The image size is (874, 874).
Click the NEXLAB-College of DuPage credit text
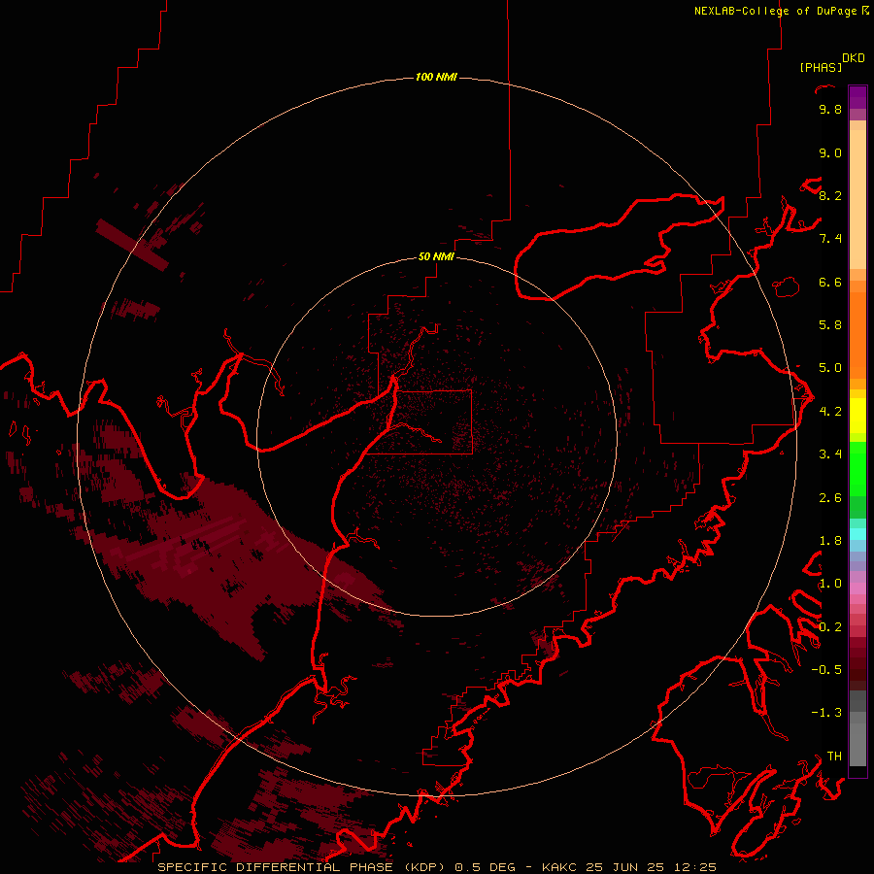(778, 11)
